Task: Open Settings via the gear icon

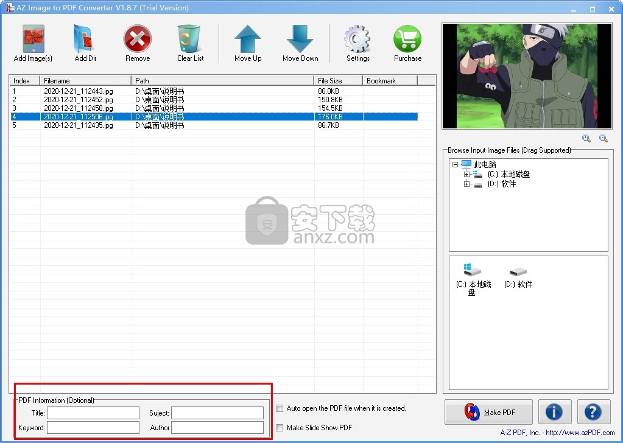Action: point(357,39)
